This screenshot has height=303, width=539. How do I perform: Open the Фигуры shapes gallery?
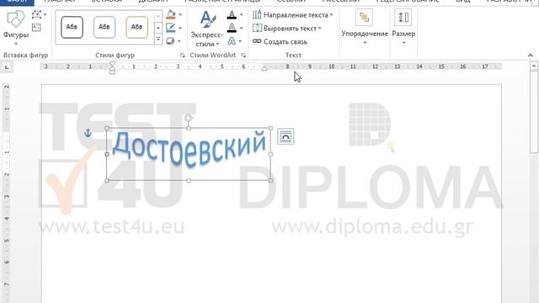[x=15, y=28]
